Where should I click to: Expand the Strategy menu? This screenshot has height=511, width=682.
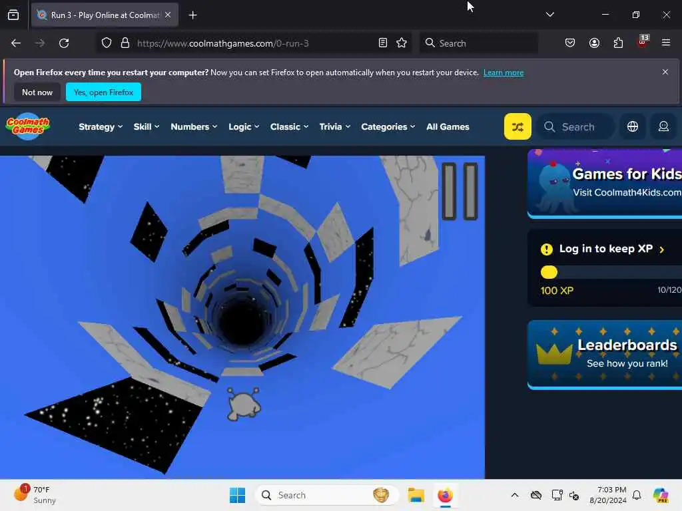point(101,127)
